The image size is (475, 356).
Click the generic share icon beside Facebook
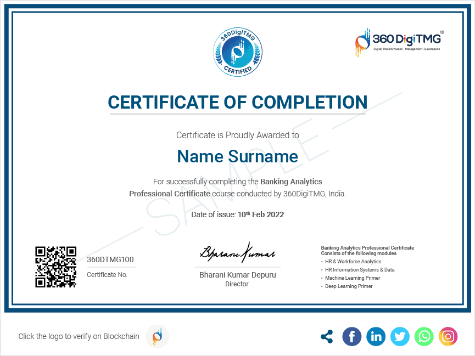[327, 336]
